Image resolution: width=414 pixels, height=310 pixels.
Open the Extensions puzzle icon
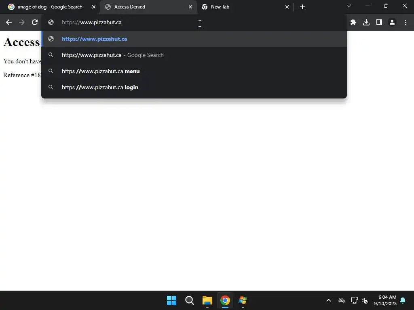(353, 23)
